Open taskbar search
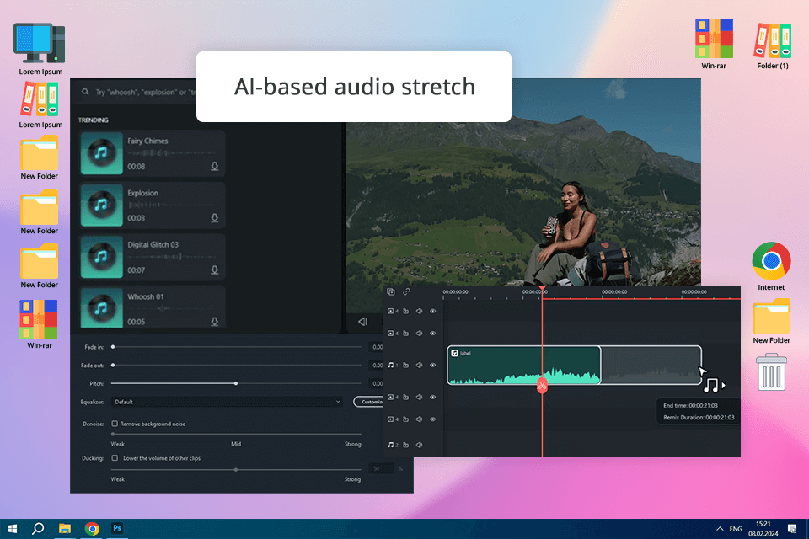Screen dimensions: 809x539 pyautogui.click(x=38, y=528)
